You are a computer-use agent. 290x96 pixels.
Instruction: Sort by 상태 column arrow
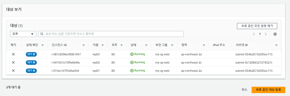pyautogui.click(x=146, y=45)
